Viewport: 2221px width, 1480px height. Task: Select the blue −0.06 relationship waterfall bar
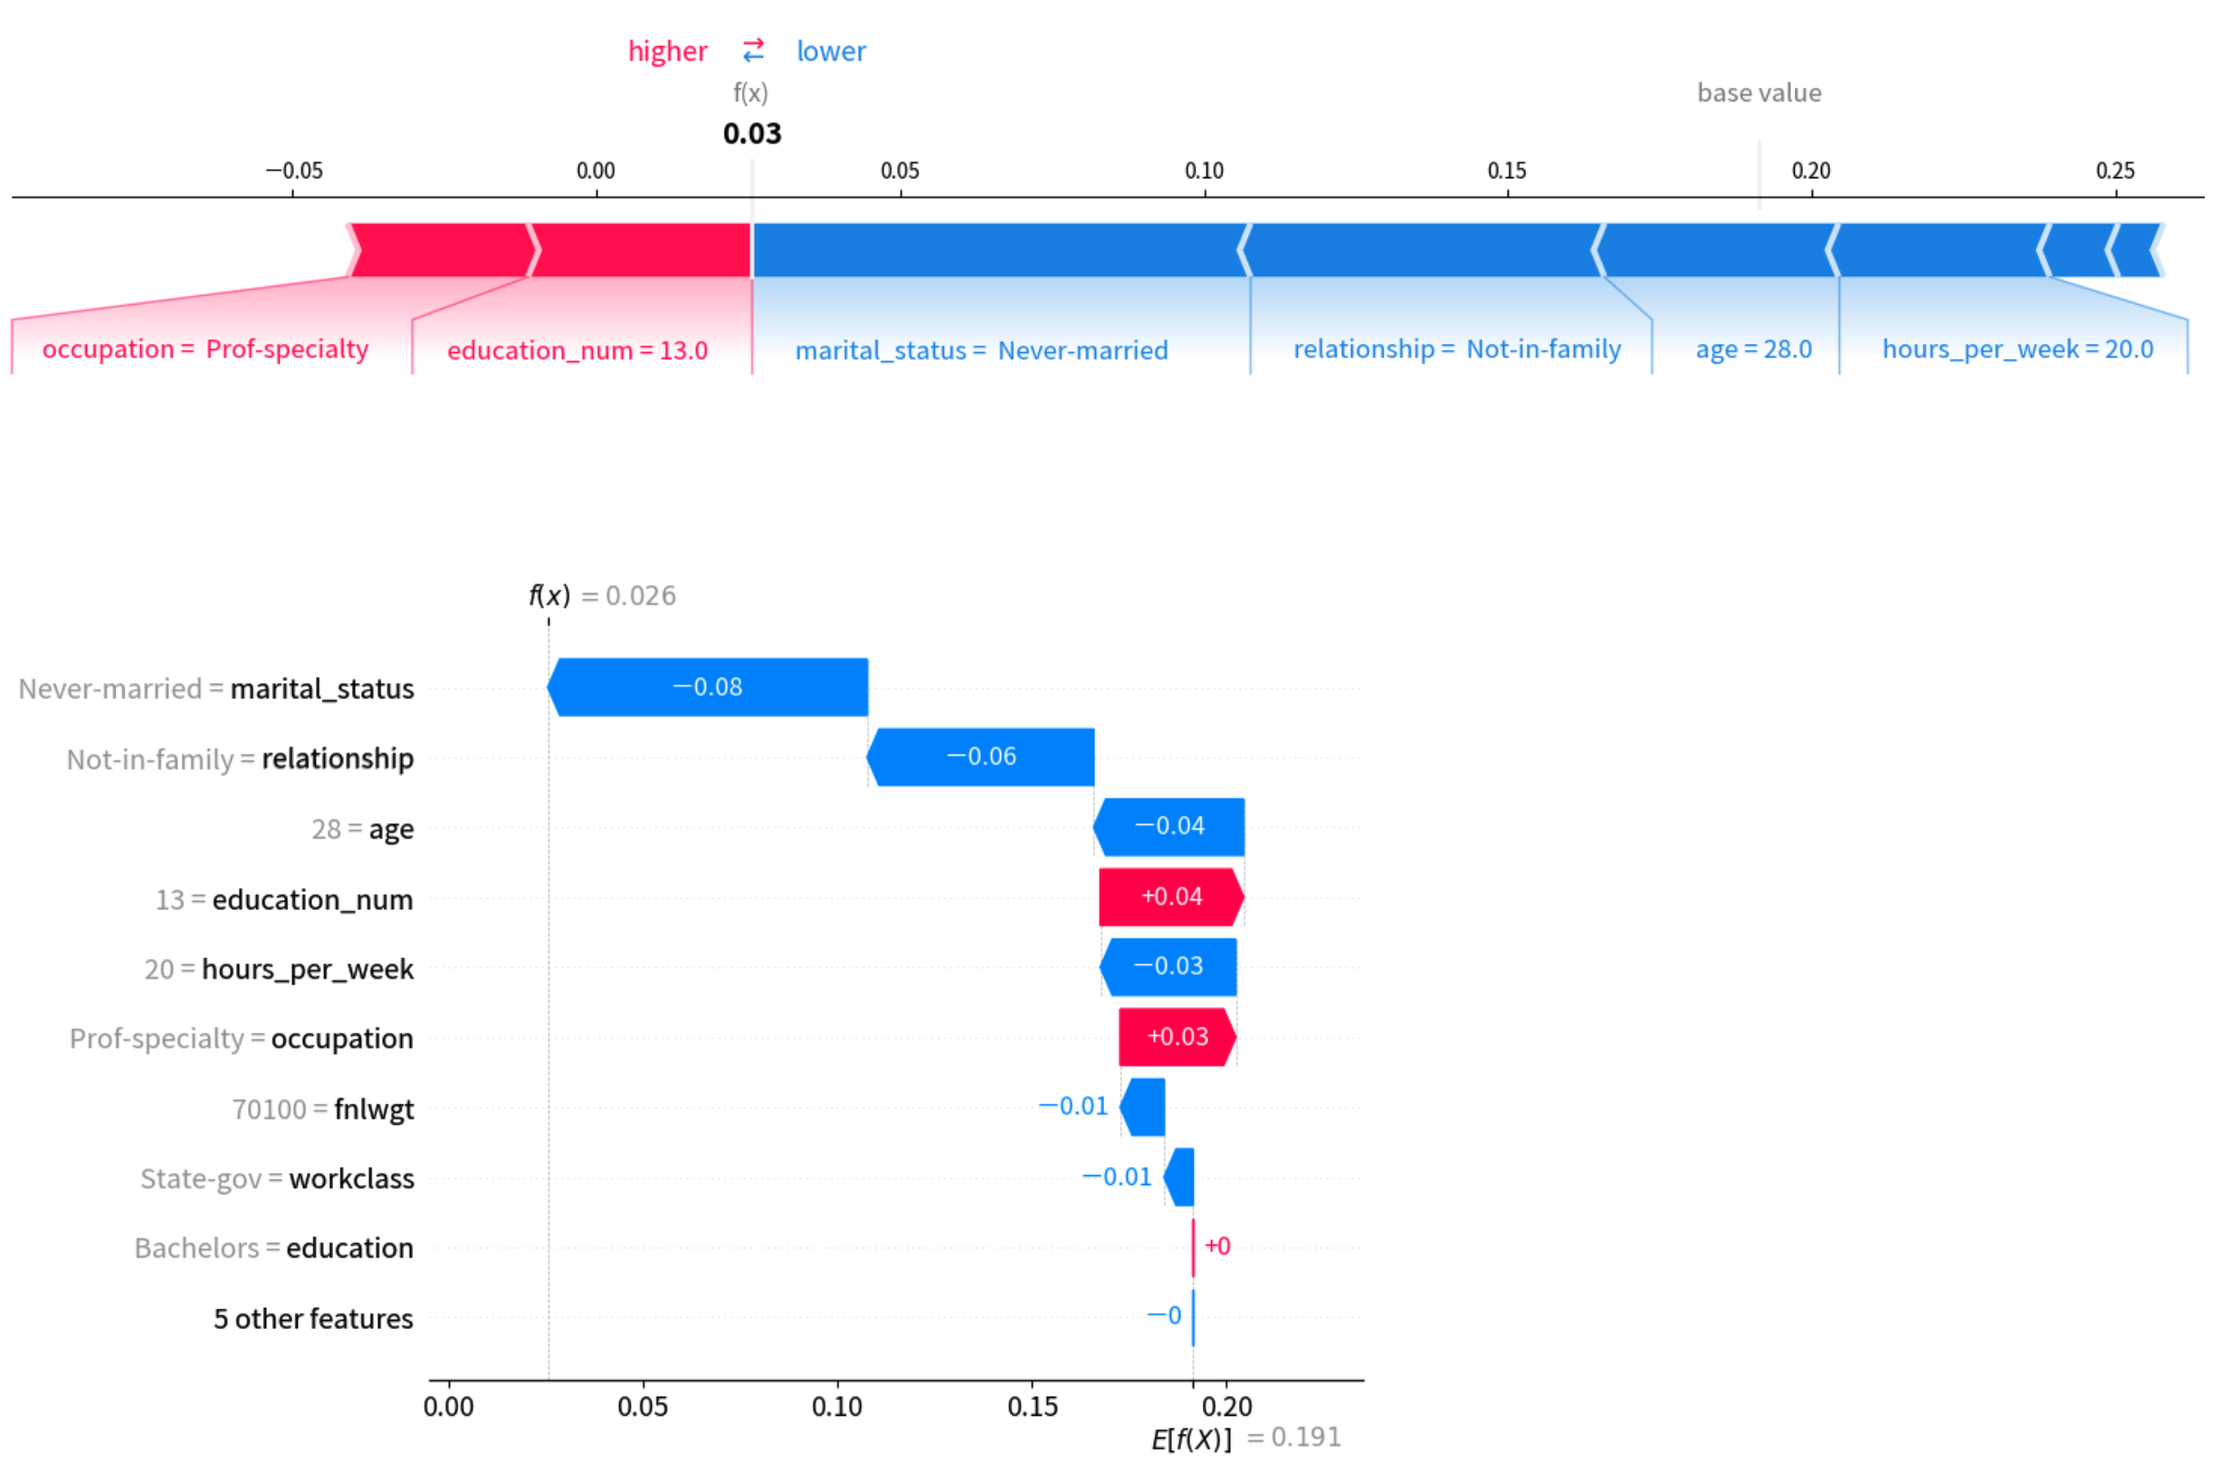tap(980, 757)
